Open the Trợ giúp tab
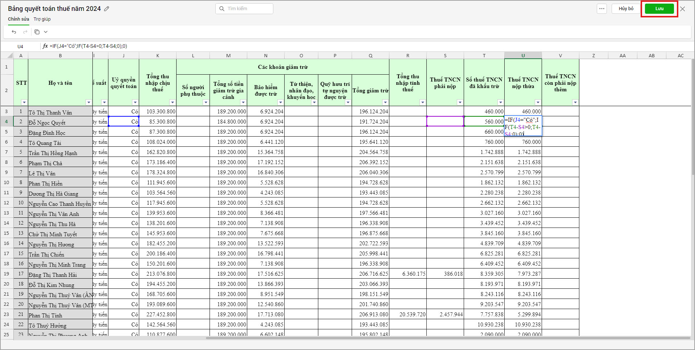 [x=42, y=19]
